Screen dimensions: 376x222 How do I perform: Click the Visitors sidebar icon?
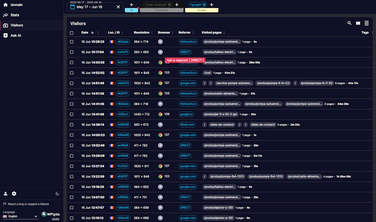[x=6, y=25]
